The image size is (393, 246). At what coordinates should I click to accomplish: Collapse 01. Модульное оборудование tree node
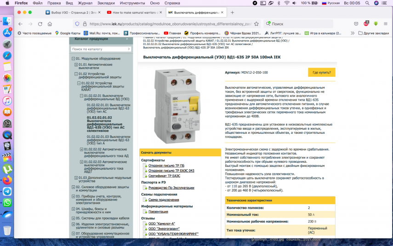pos(73,59)
